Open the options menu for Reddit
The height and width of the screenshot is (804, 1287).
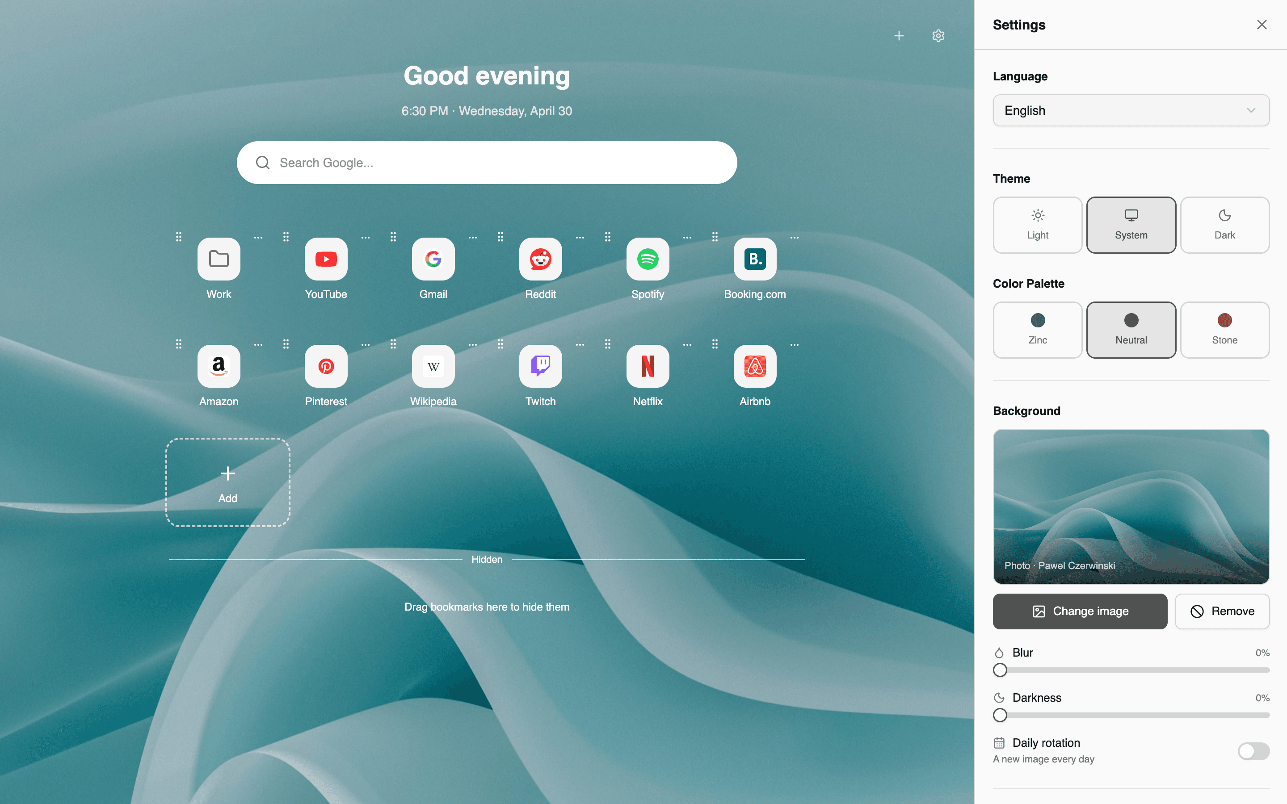(x=580, y=238)
